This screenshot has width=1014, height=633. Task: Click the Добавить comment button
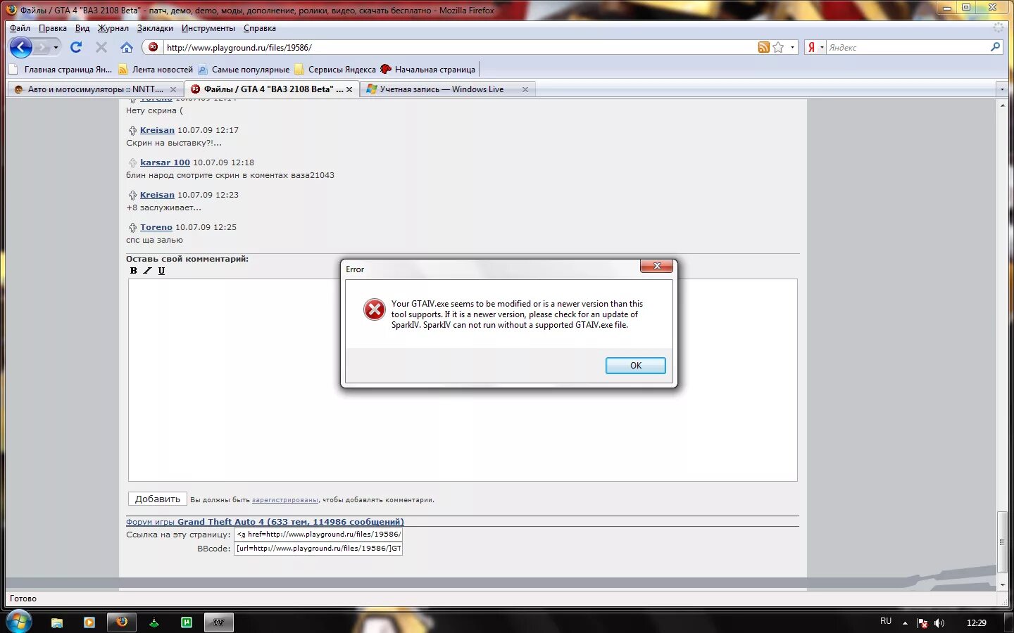point(158,499)
